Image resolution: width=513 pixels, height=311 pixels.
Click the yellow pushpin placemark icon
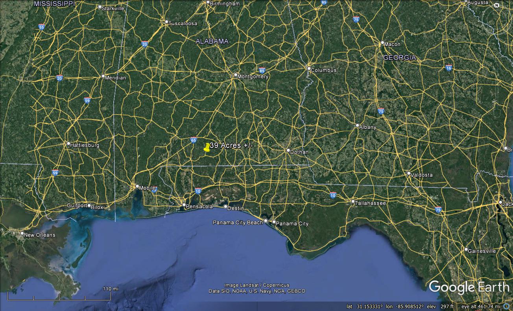tap(207, 147)
